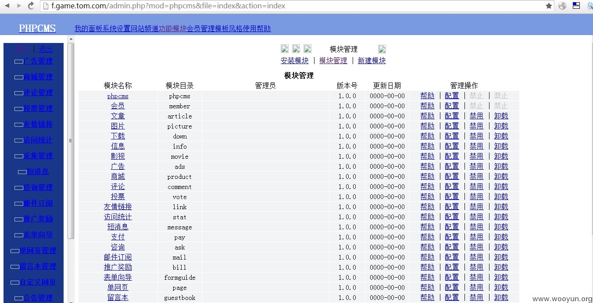Image resolution: width=593 pixels, height=303 pixels.
Task: Open the 自定义网页 sidebar link
Action: coord(38,282)
